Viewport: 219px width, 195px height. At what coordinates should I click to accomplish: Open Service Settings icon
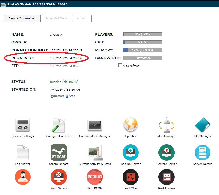[x=23, y=125]
